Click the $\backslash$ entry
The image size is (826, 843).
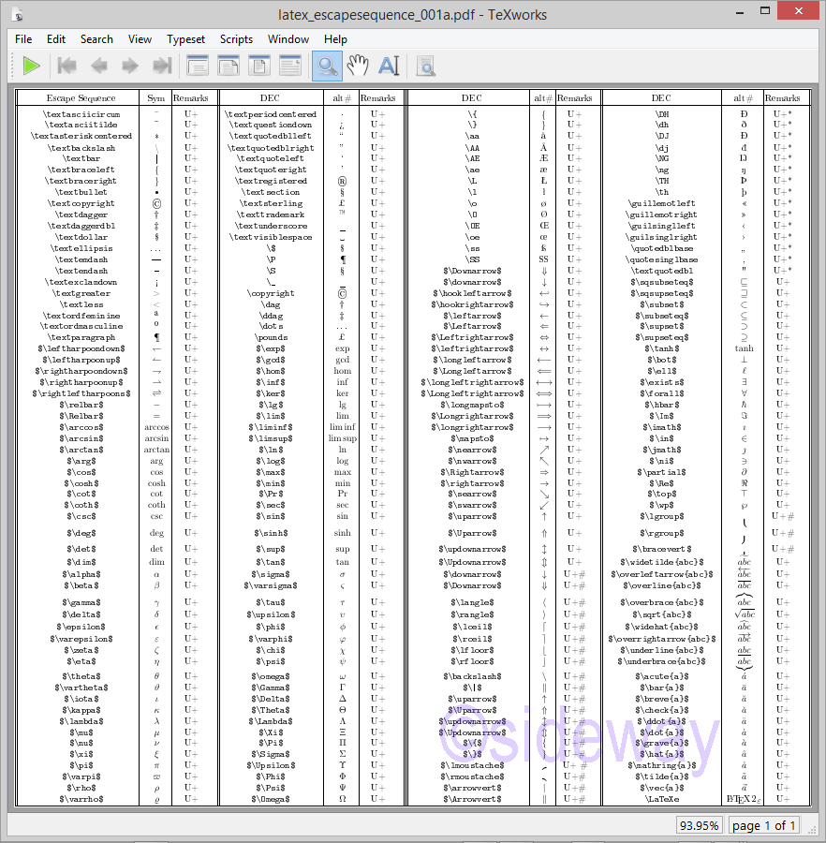472,676
